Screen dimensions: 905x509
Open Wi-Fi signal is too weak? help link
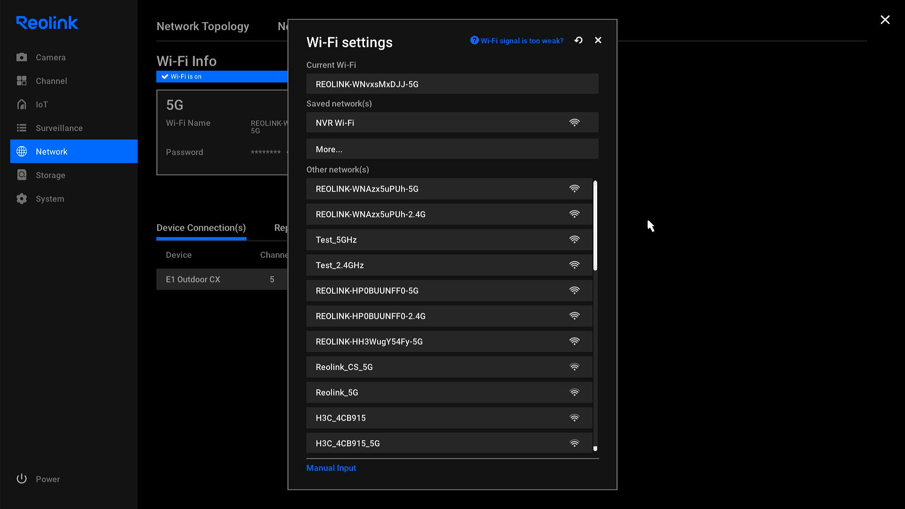tap(521, 41)
